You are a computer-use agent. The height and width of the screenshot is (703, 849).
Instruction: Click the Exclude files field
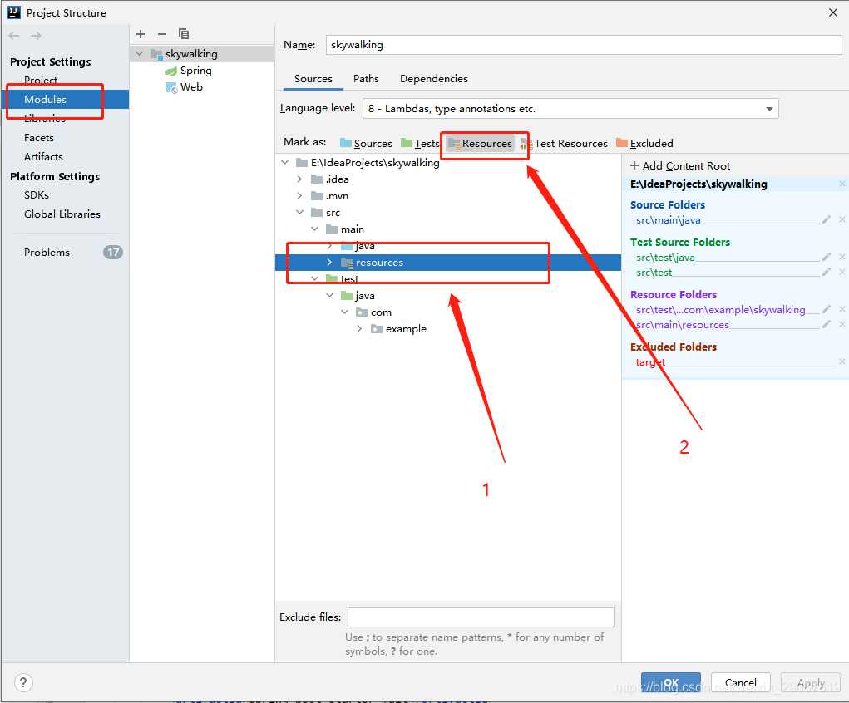[481, 617]
